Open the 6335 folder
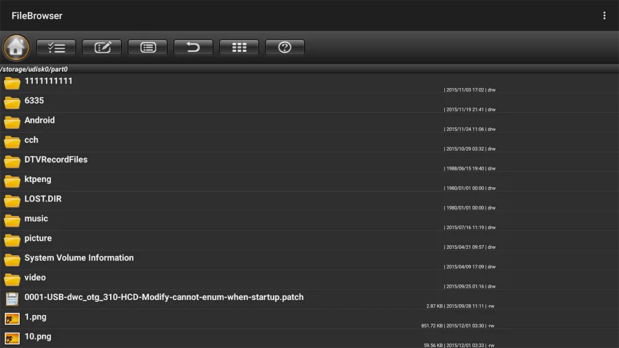The image size is (619, 348). (309, 103)
